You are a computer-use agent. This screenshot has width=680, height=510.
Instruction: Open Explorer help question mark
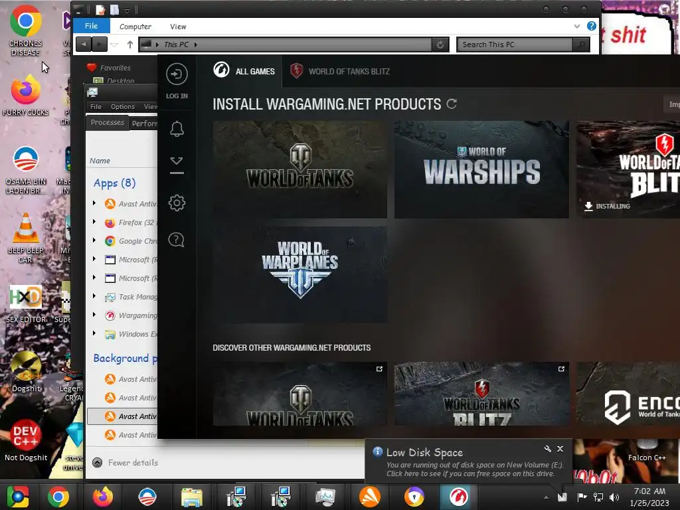point(591,26)
